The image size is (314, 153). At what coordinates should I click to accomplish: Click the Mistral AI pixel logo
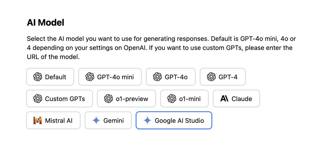[38, 120]
